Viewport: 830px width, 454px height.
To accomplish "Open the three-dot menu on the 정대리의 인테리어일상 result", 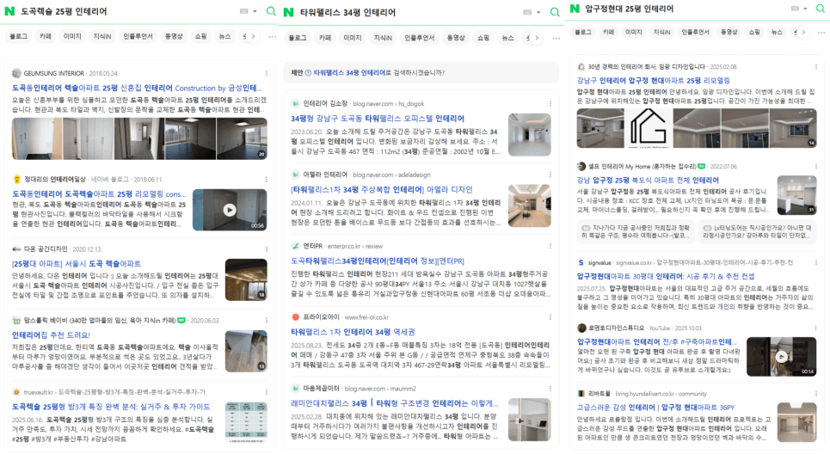I will tap(261, 180).
